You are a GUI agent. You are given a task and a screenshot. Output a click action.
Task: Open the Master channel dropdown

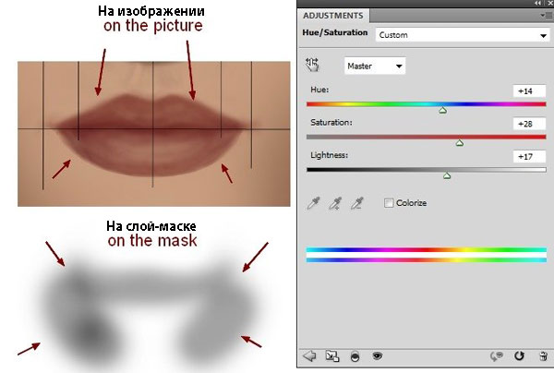pos(375,66)
